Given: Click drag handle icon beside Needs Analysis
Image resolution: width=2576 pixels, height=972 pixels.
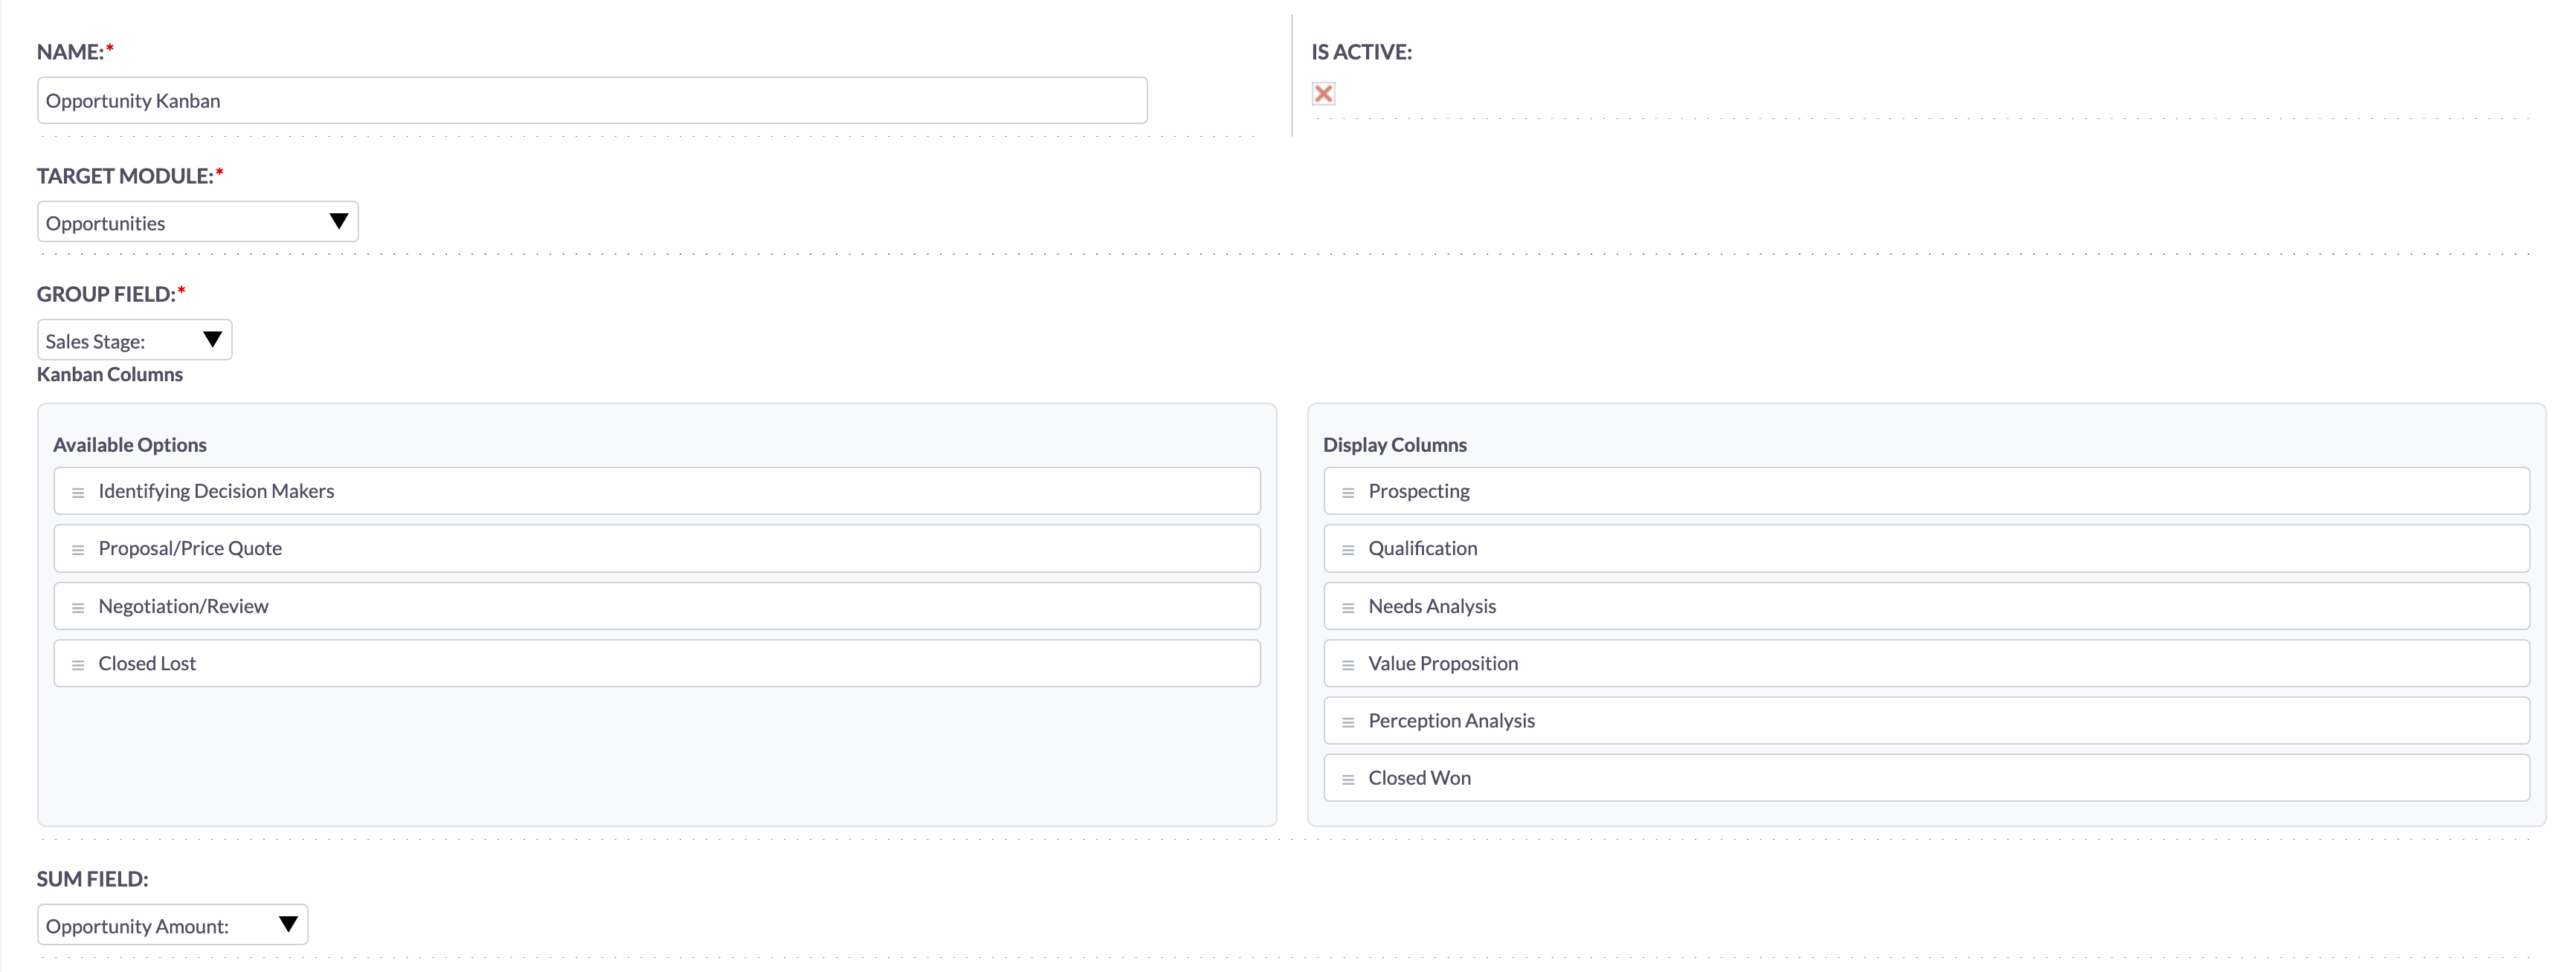Looking at the screenshot, I should pos(1348,607).
